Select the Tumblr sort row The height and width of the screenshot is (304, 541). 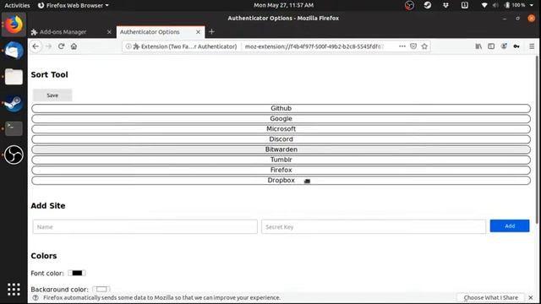[281, 160]
